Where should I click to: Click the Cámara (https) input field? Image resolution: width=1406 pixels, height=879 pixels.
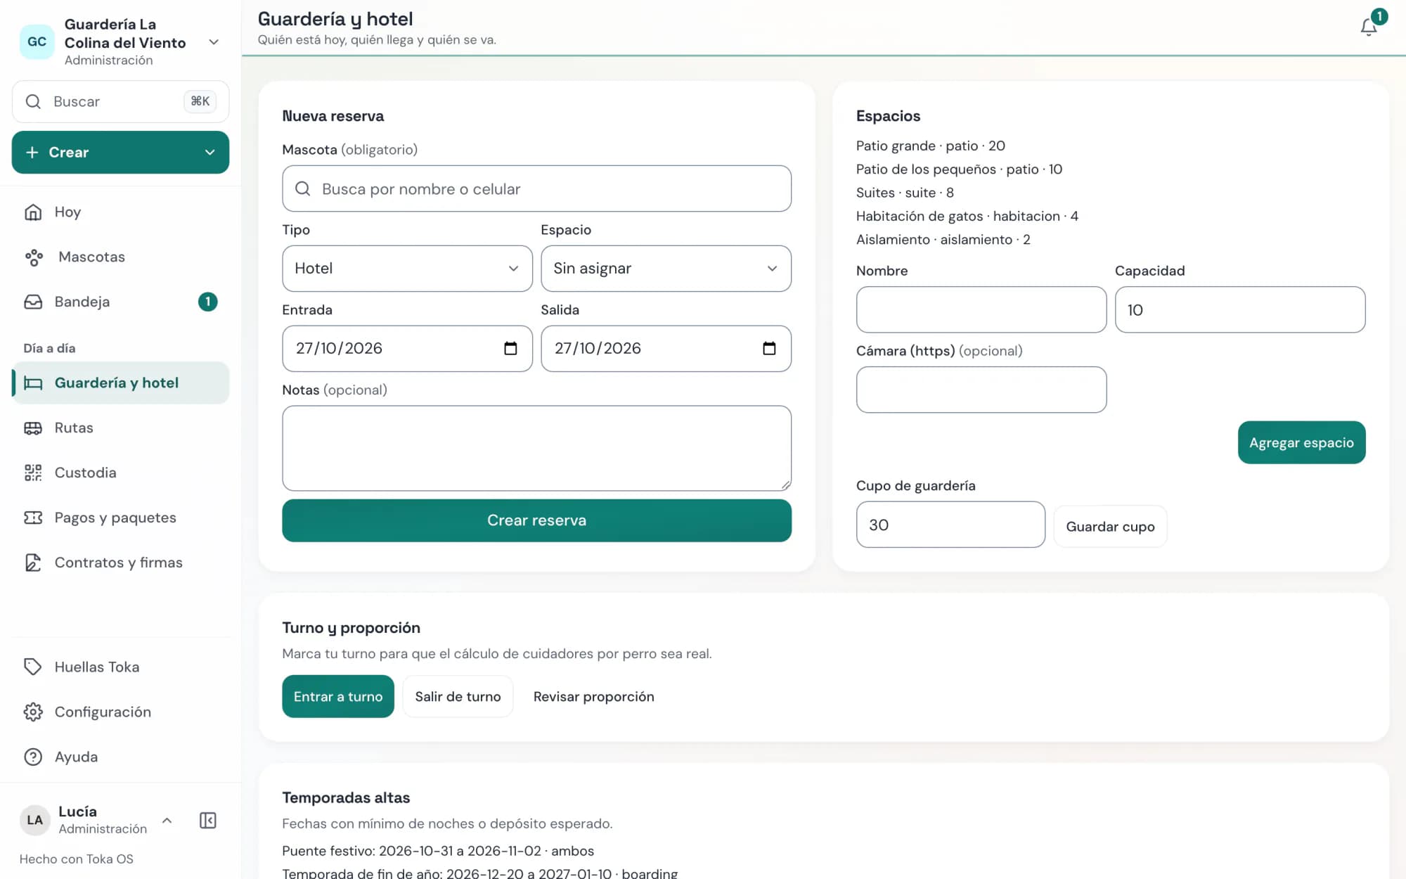[x=981, y=390]
